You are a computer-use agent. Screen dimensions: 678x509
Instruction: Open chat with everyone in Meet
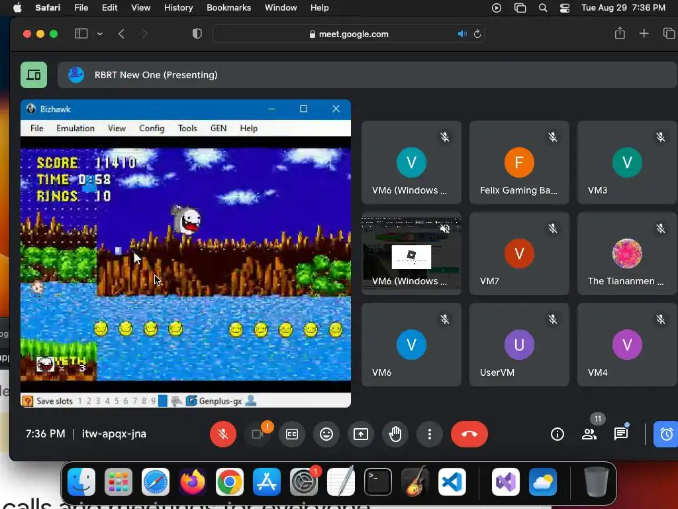coord(621,433)
